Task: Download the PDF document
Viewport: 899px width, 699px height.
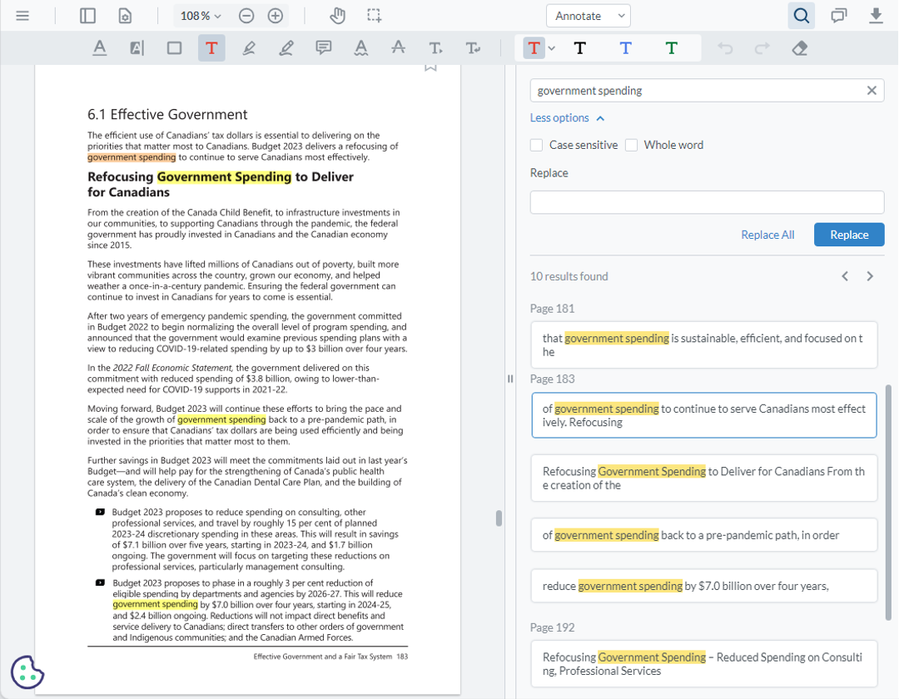Action: pyautogui.click(x=875, y=15)
